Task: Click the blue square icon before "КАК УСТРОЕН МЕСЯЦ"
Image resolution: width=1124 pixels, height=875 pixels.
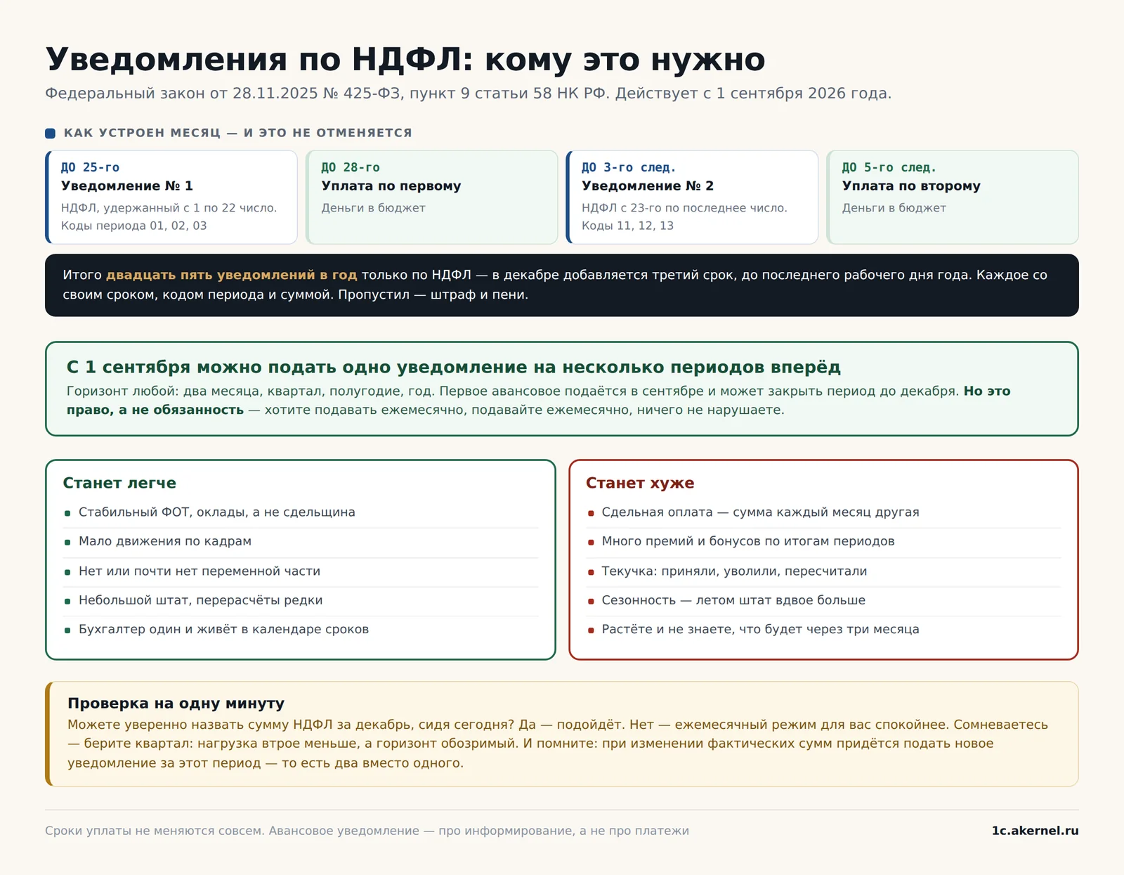Action: pos(50,134)
